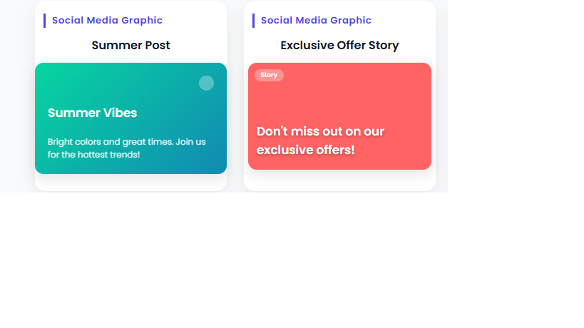The width and height of the screenshot is (584, 328).
Task: Click the "for the hottest trends!" line
Action: [x=93, y=154]
